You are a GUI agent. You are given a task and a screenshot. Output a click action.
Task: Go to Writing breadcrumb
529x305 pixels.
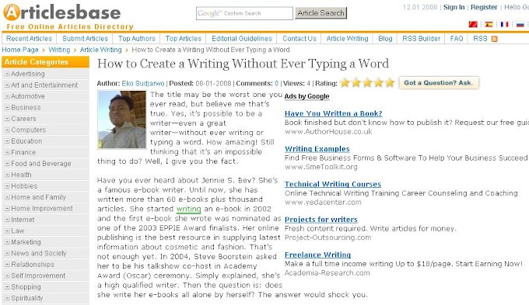tap(59, 50)
